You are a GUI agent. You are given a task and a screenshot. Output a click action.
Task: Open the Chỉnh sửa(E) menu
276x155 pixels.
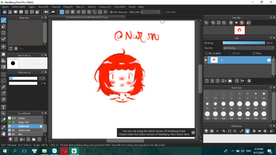coord(18,7)
